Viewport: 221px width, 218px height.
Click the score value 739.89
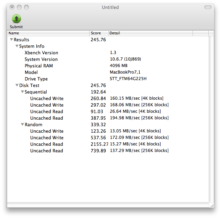click(x=98, y=151)
